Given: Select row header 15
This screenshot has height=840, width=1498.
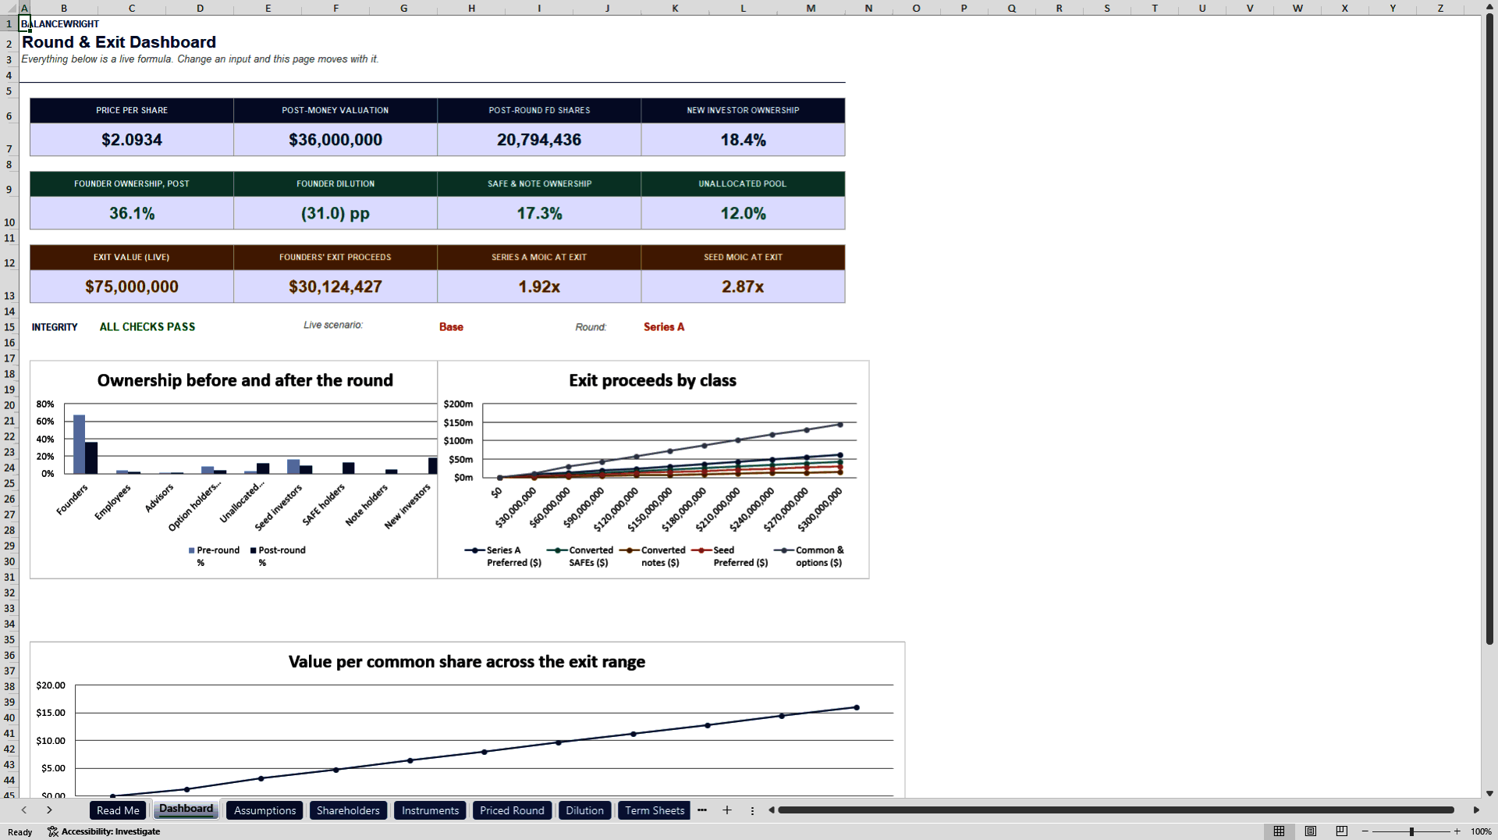Looking at the screenshot, I should point(9,327).
